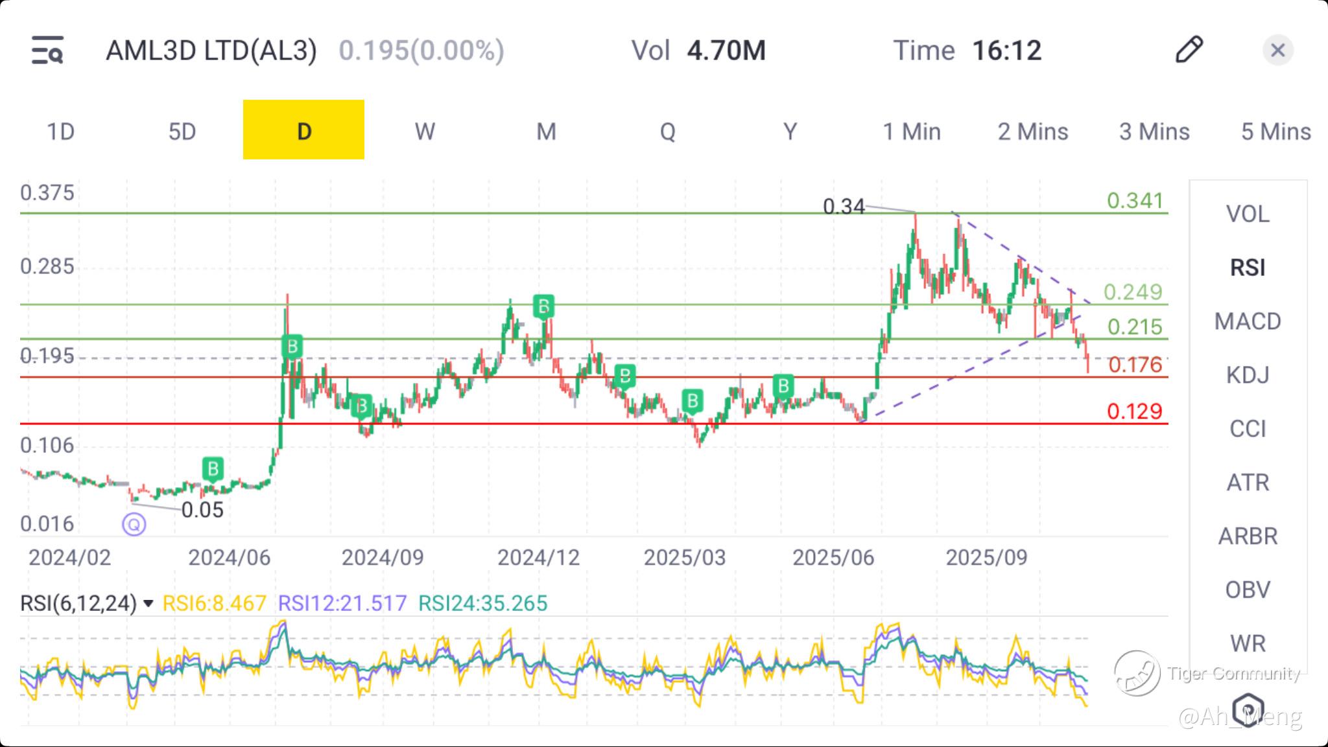Open the stock search list icon
This screenshot has height=747, width=1328.
pos(47,51)
